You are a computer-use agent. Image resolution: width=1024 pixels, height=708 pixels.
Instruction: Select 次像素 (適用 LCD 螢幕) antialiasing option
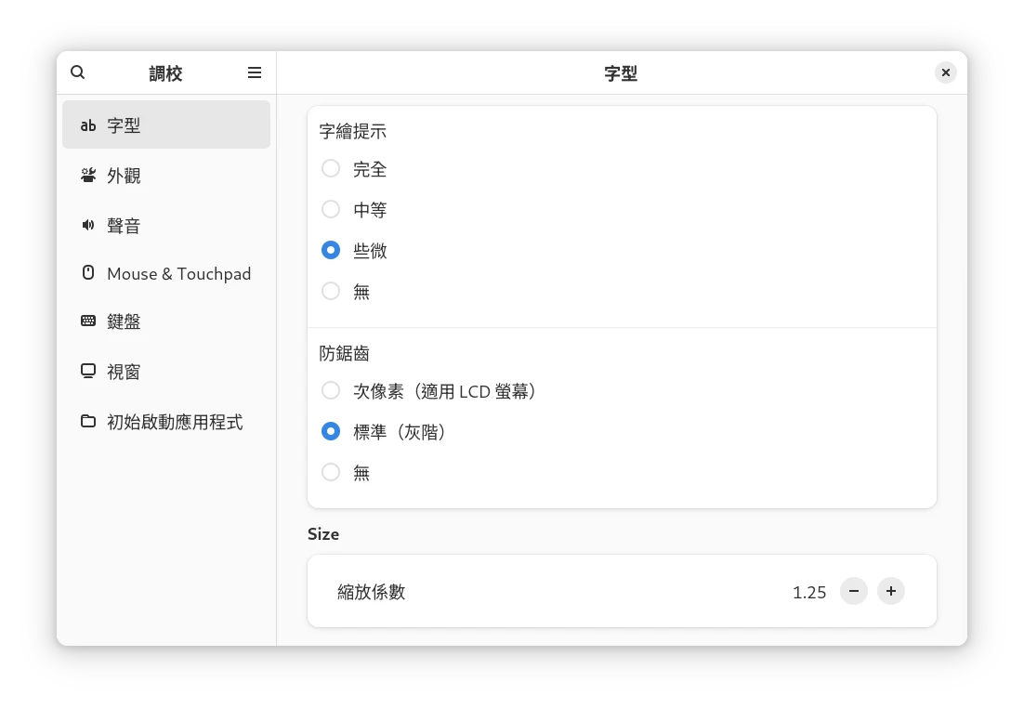(x=331, y=391)
